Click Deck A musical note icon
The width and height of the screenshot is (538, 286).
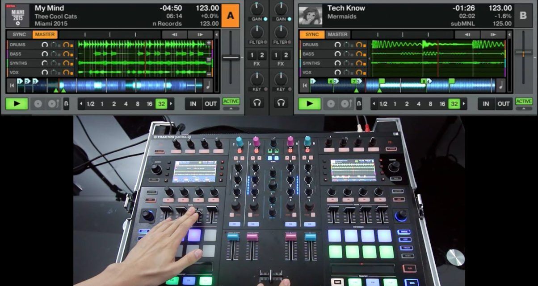coord(209,86)
